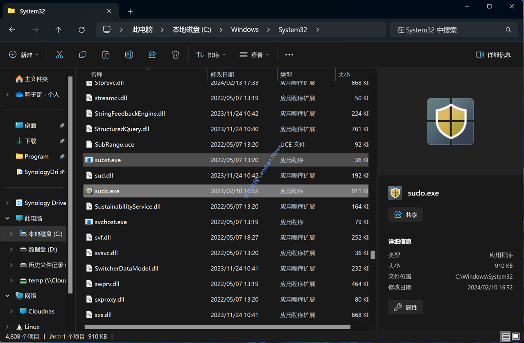Screen dimensions: 524x343
Task: Click the 共享 button in details pane
Action: tap(406, 215)
